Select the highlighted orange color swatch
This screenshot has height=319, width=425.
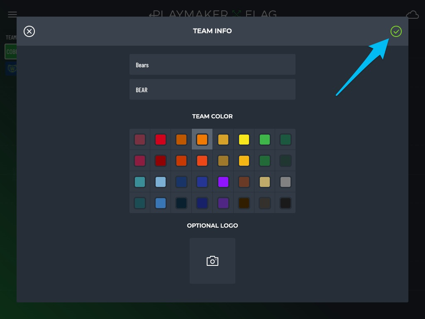pos(202,140)
